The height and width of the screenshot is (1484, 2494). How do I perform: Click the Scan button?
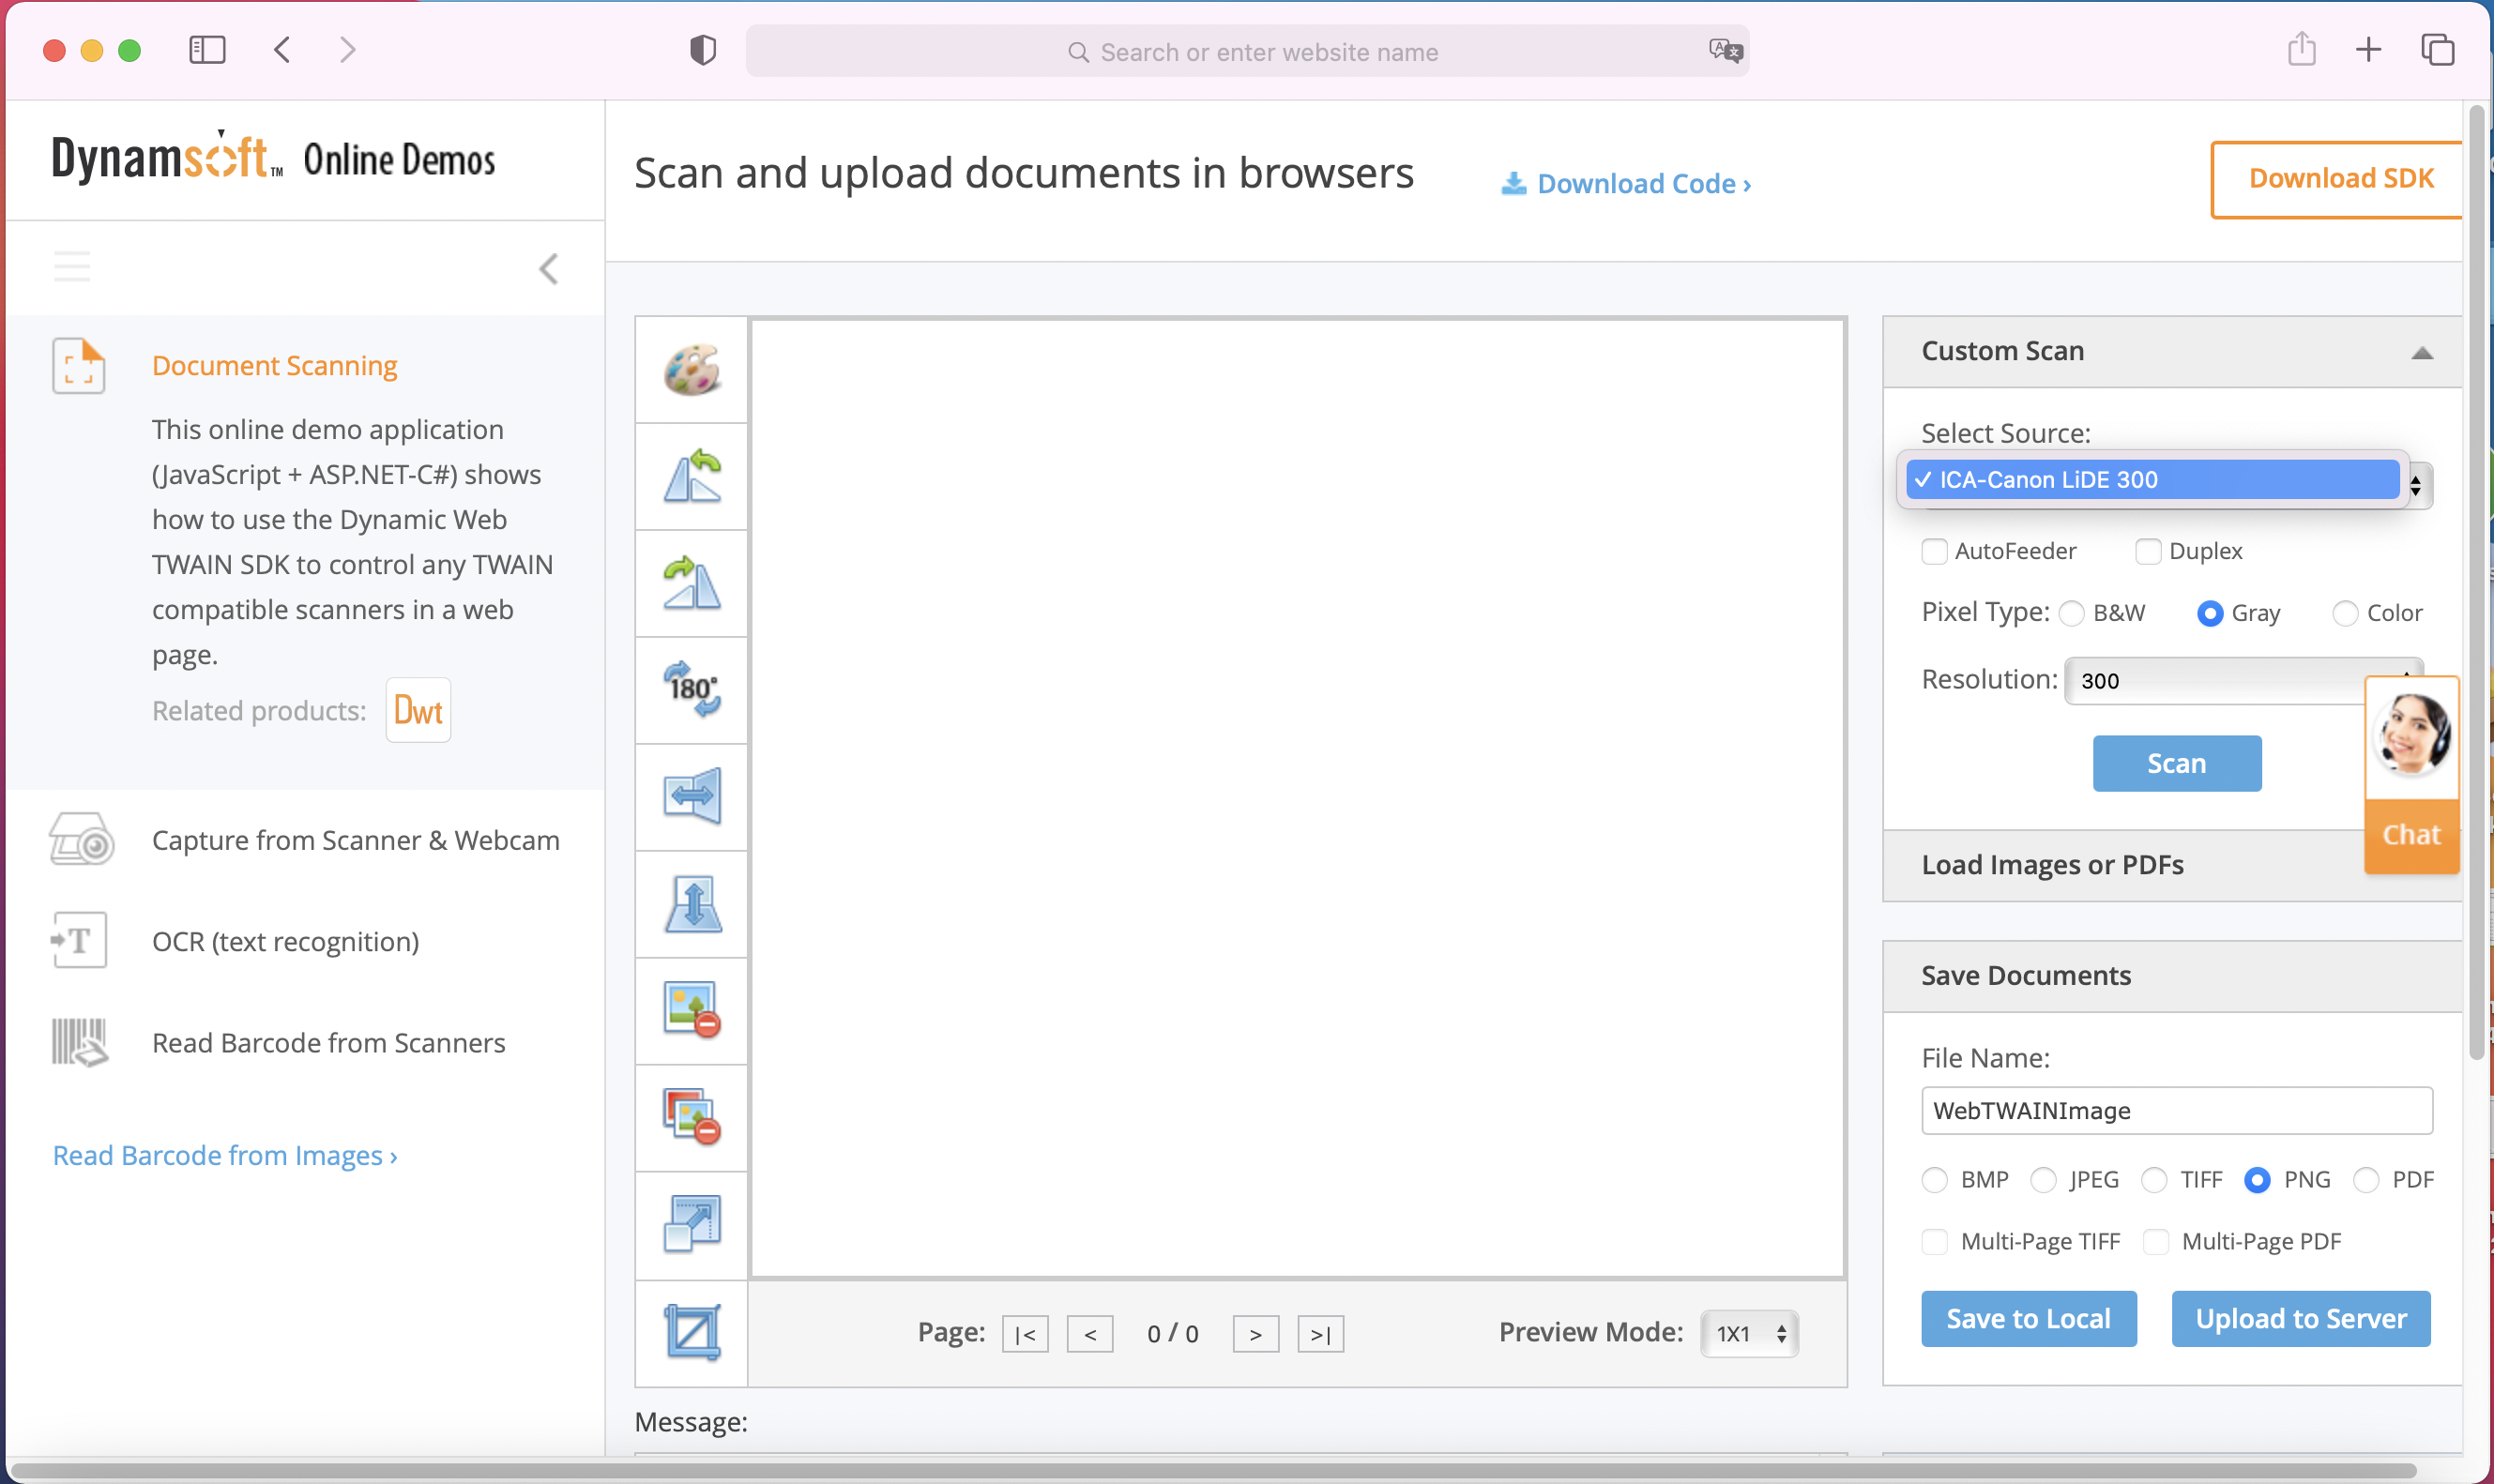tap(2176, 764)
